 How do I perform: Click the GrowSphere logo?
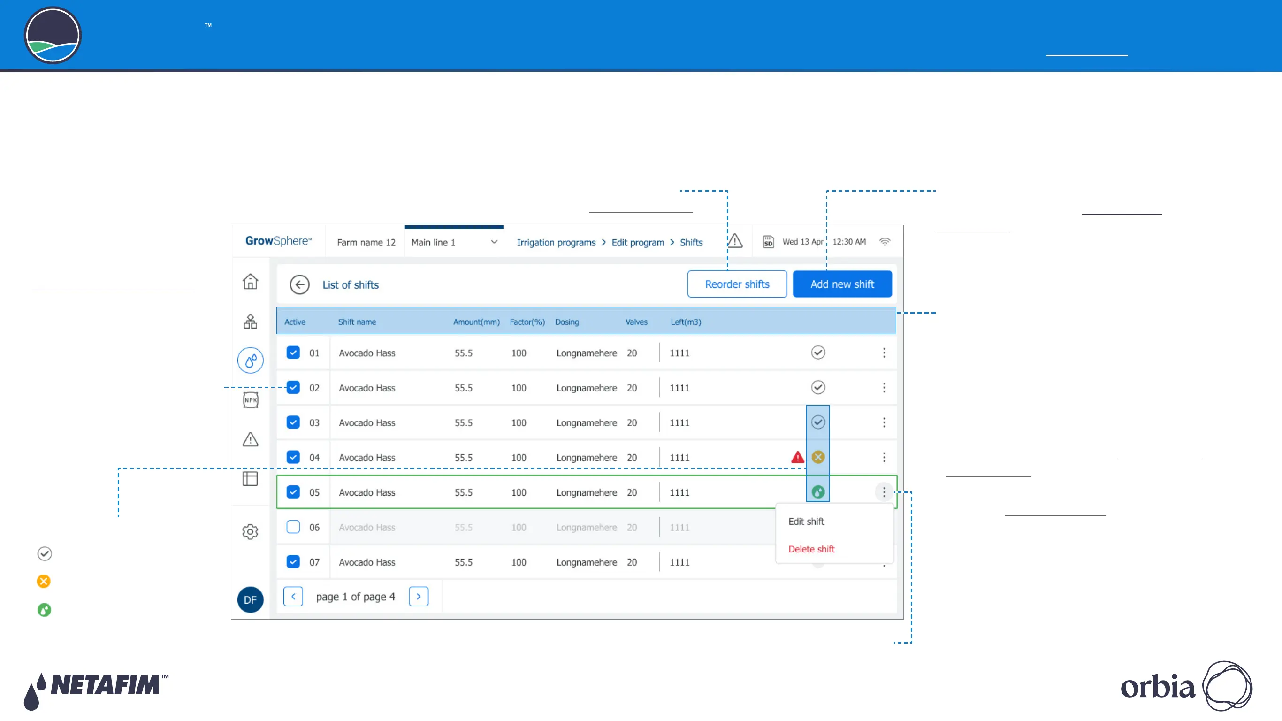point(278,241)
